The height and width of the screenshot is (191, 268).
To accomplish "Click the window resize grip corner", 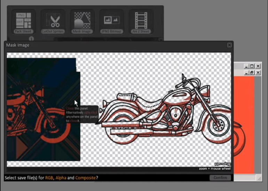I will tap(259, 178).
